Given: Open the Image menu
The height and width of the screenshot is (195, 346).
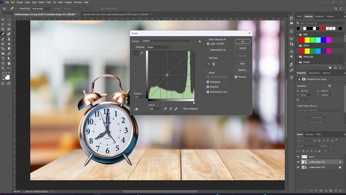Looking at the screenshot, I should tap(19, 2).
